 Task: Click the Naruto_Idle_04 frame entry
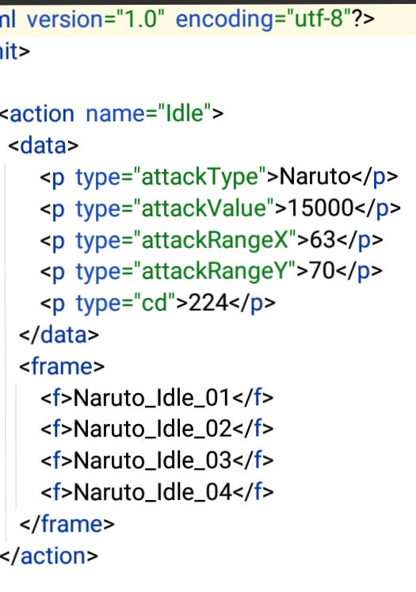click(x=152, y=492)
